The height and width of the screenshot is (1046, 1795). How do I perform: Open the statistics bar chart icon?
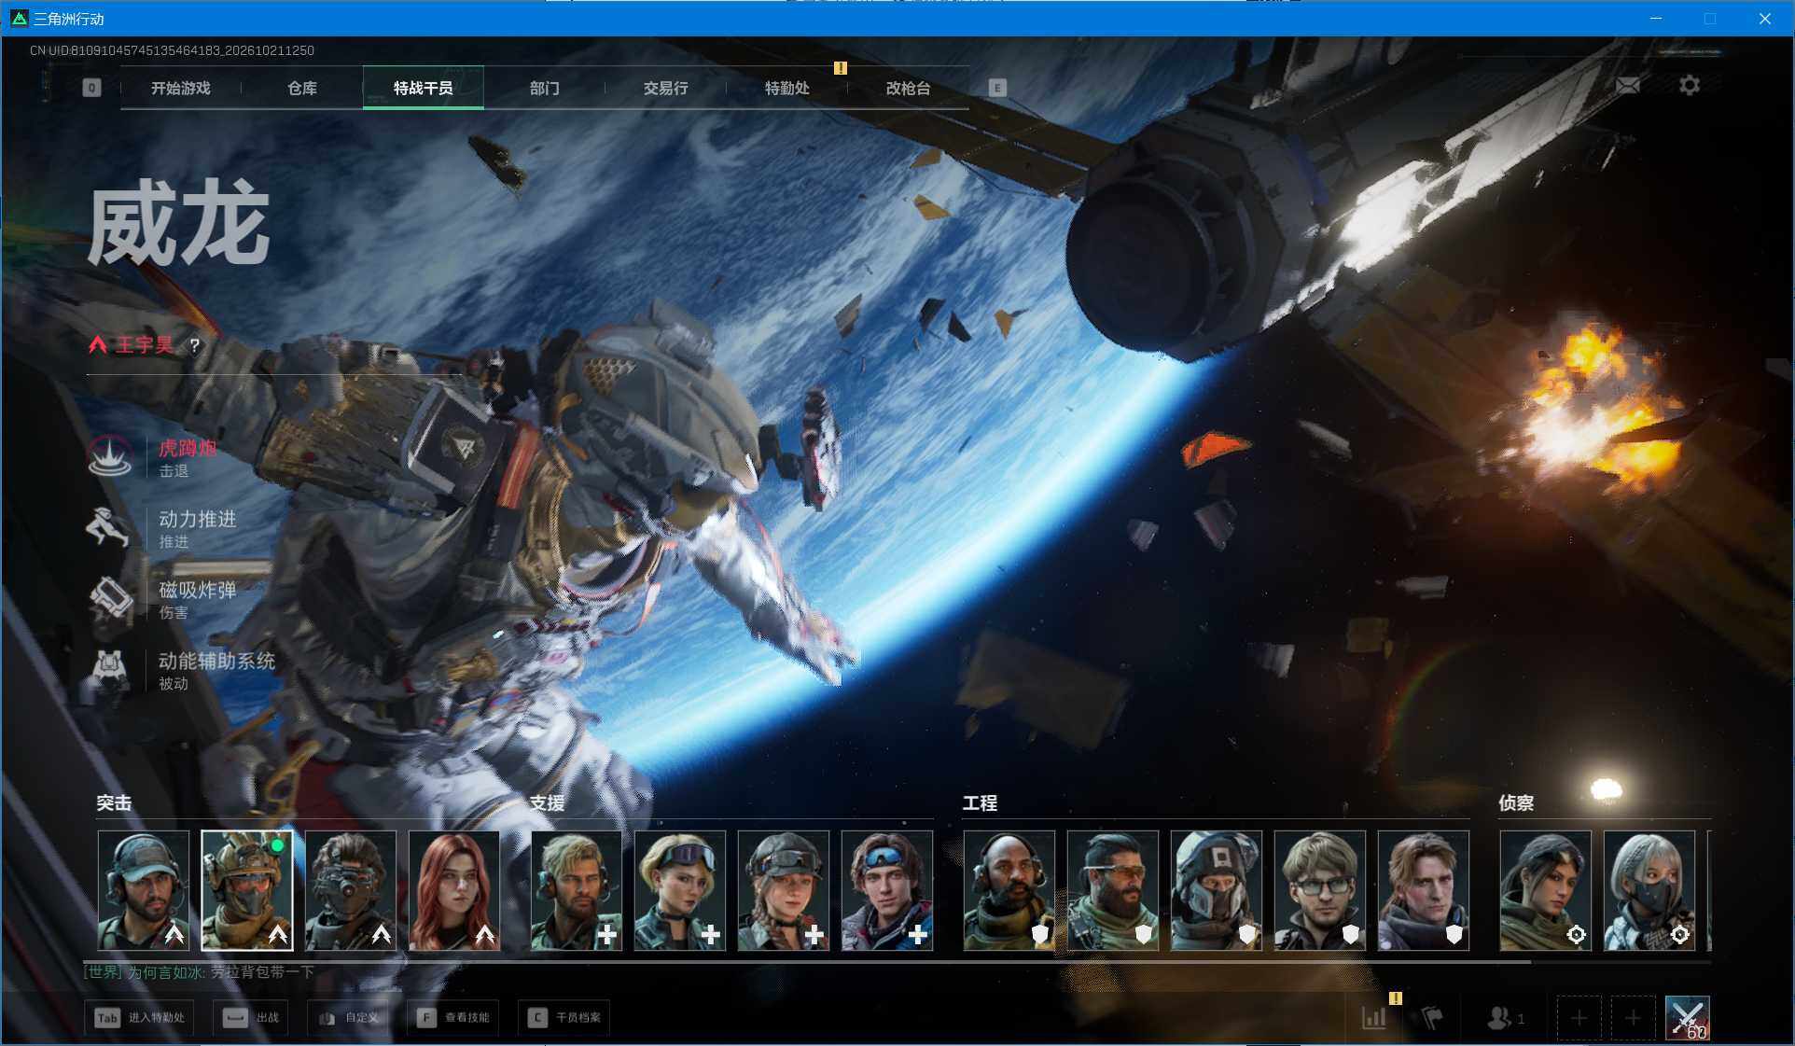(x=1374, y=1018)
